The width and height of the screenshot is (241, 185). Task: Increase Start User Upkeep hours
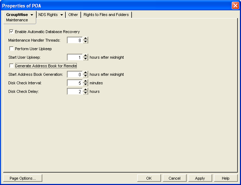click(85, 55)
